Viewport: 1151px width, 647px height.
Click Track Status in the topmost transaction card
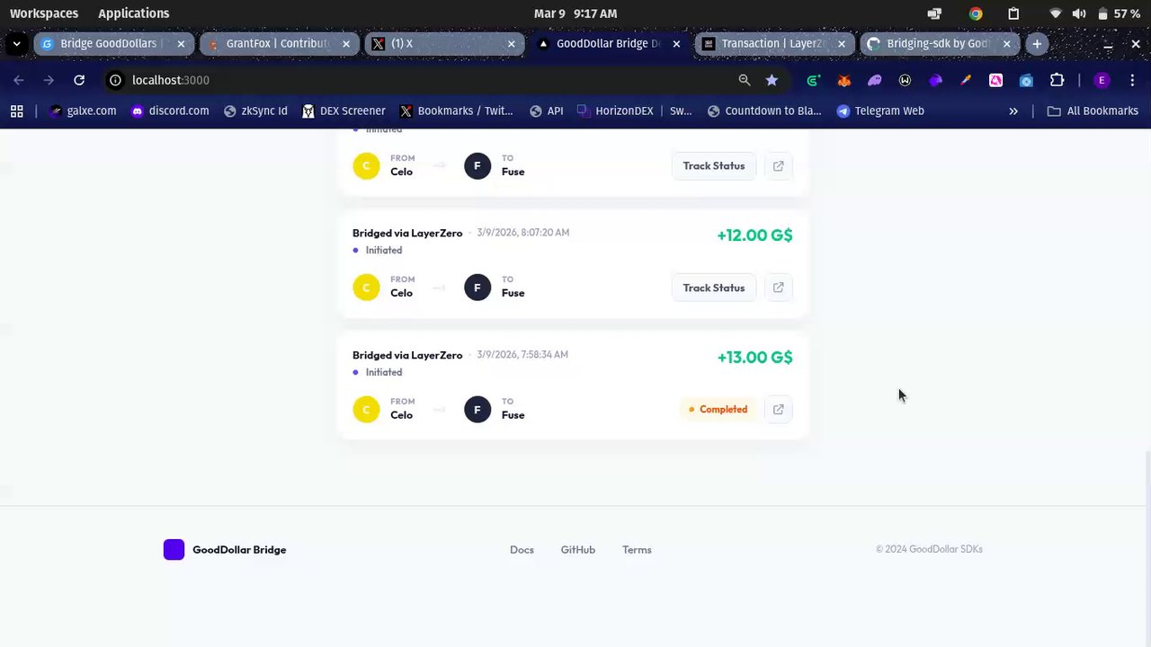714,166
